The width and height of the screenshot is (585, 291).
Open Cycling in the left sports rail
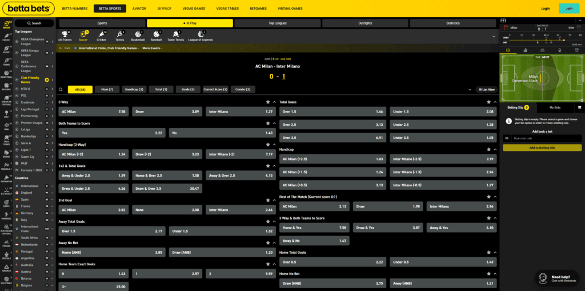[x=6, y=243]
